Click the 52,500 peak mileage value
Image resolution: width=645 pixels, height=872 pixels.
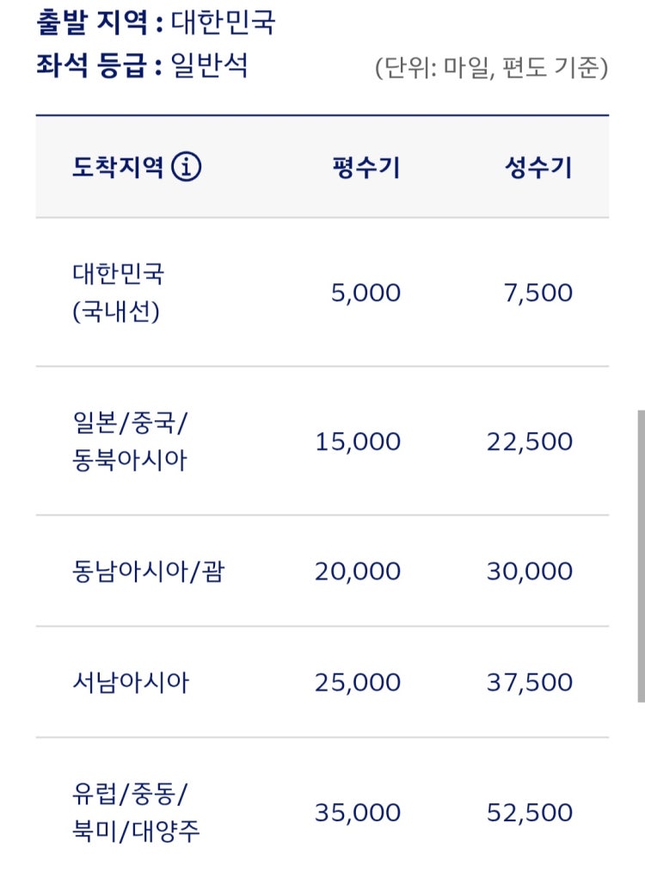[x=530, y=813]
